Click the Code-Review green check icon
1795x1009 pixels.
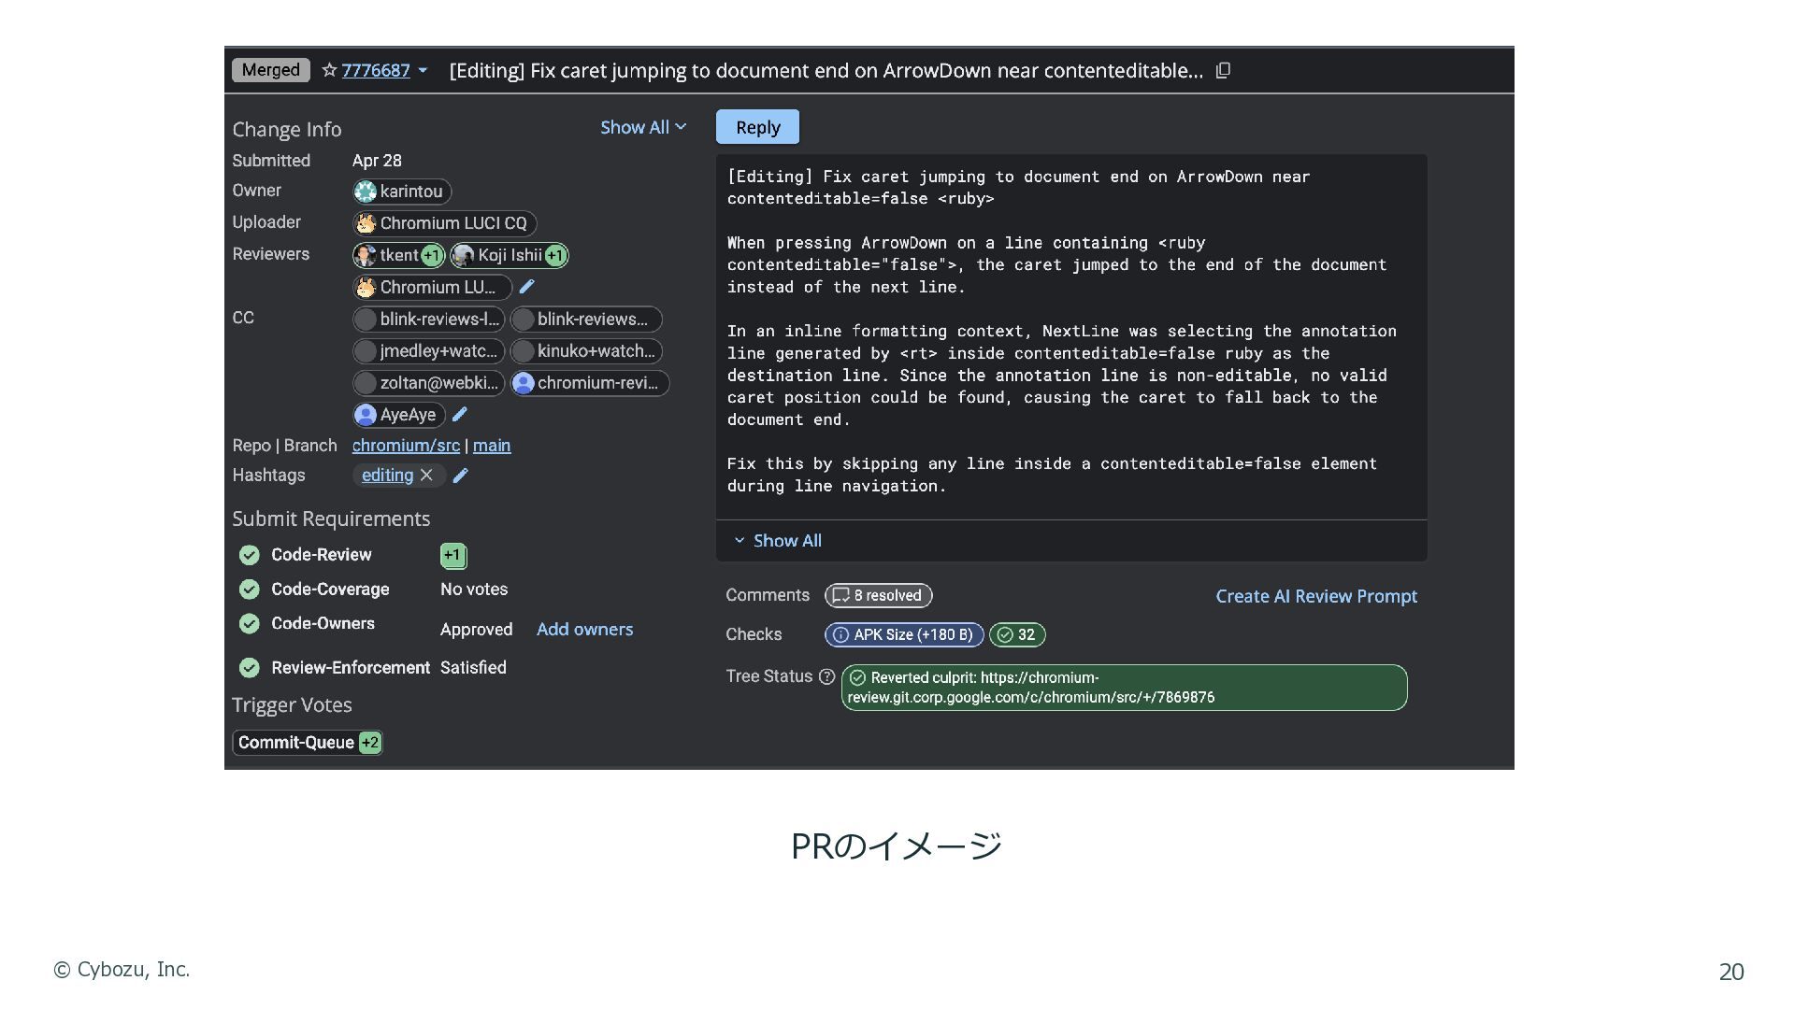click(x=249, y=555)
